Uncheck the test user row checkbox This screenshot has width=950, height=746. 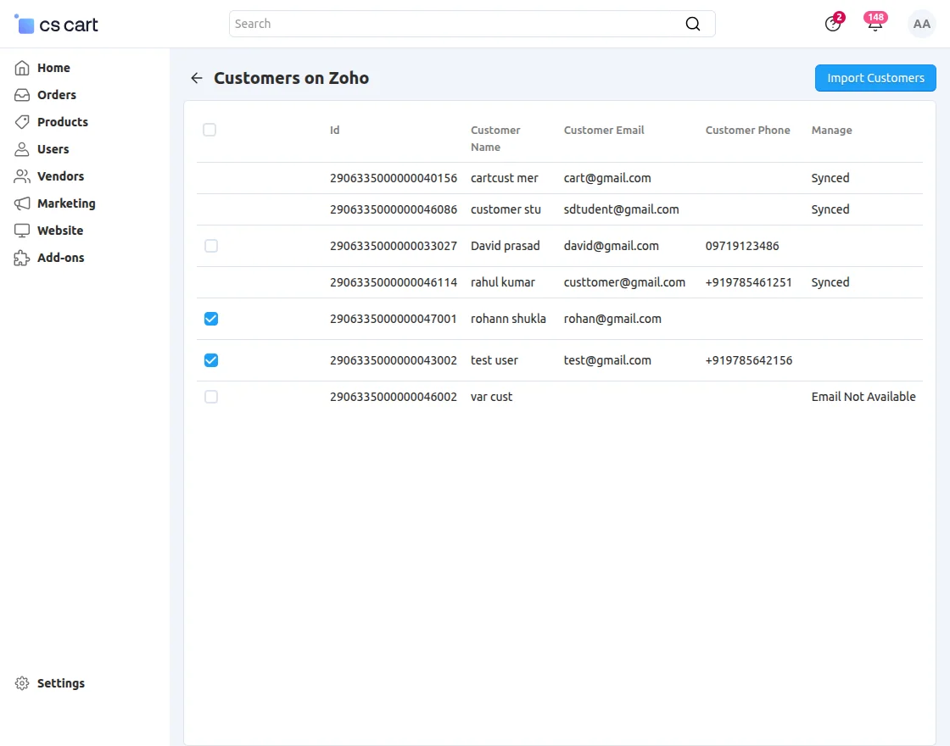pos(211,360)
